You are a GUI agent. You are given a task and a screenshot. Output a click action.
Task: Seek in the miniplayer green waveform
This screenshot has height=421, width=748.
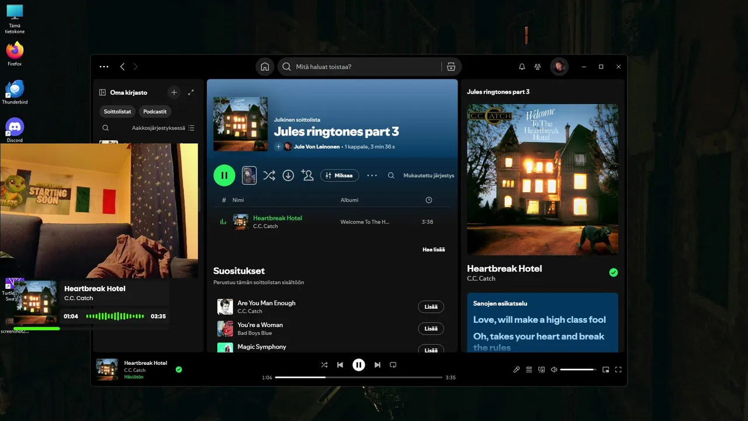pyautogui.click(x=115, y=316)
